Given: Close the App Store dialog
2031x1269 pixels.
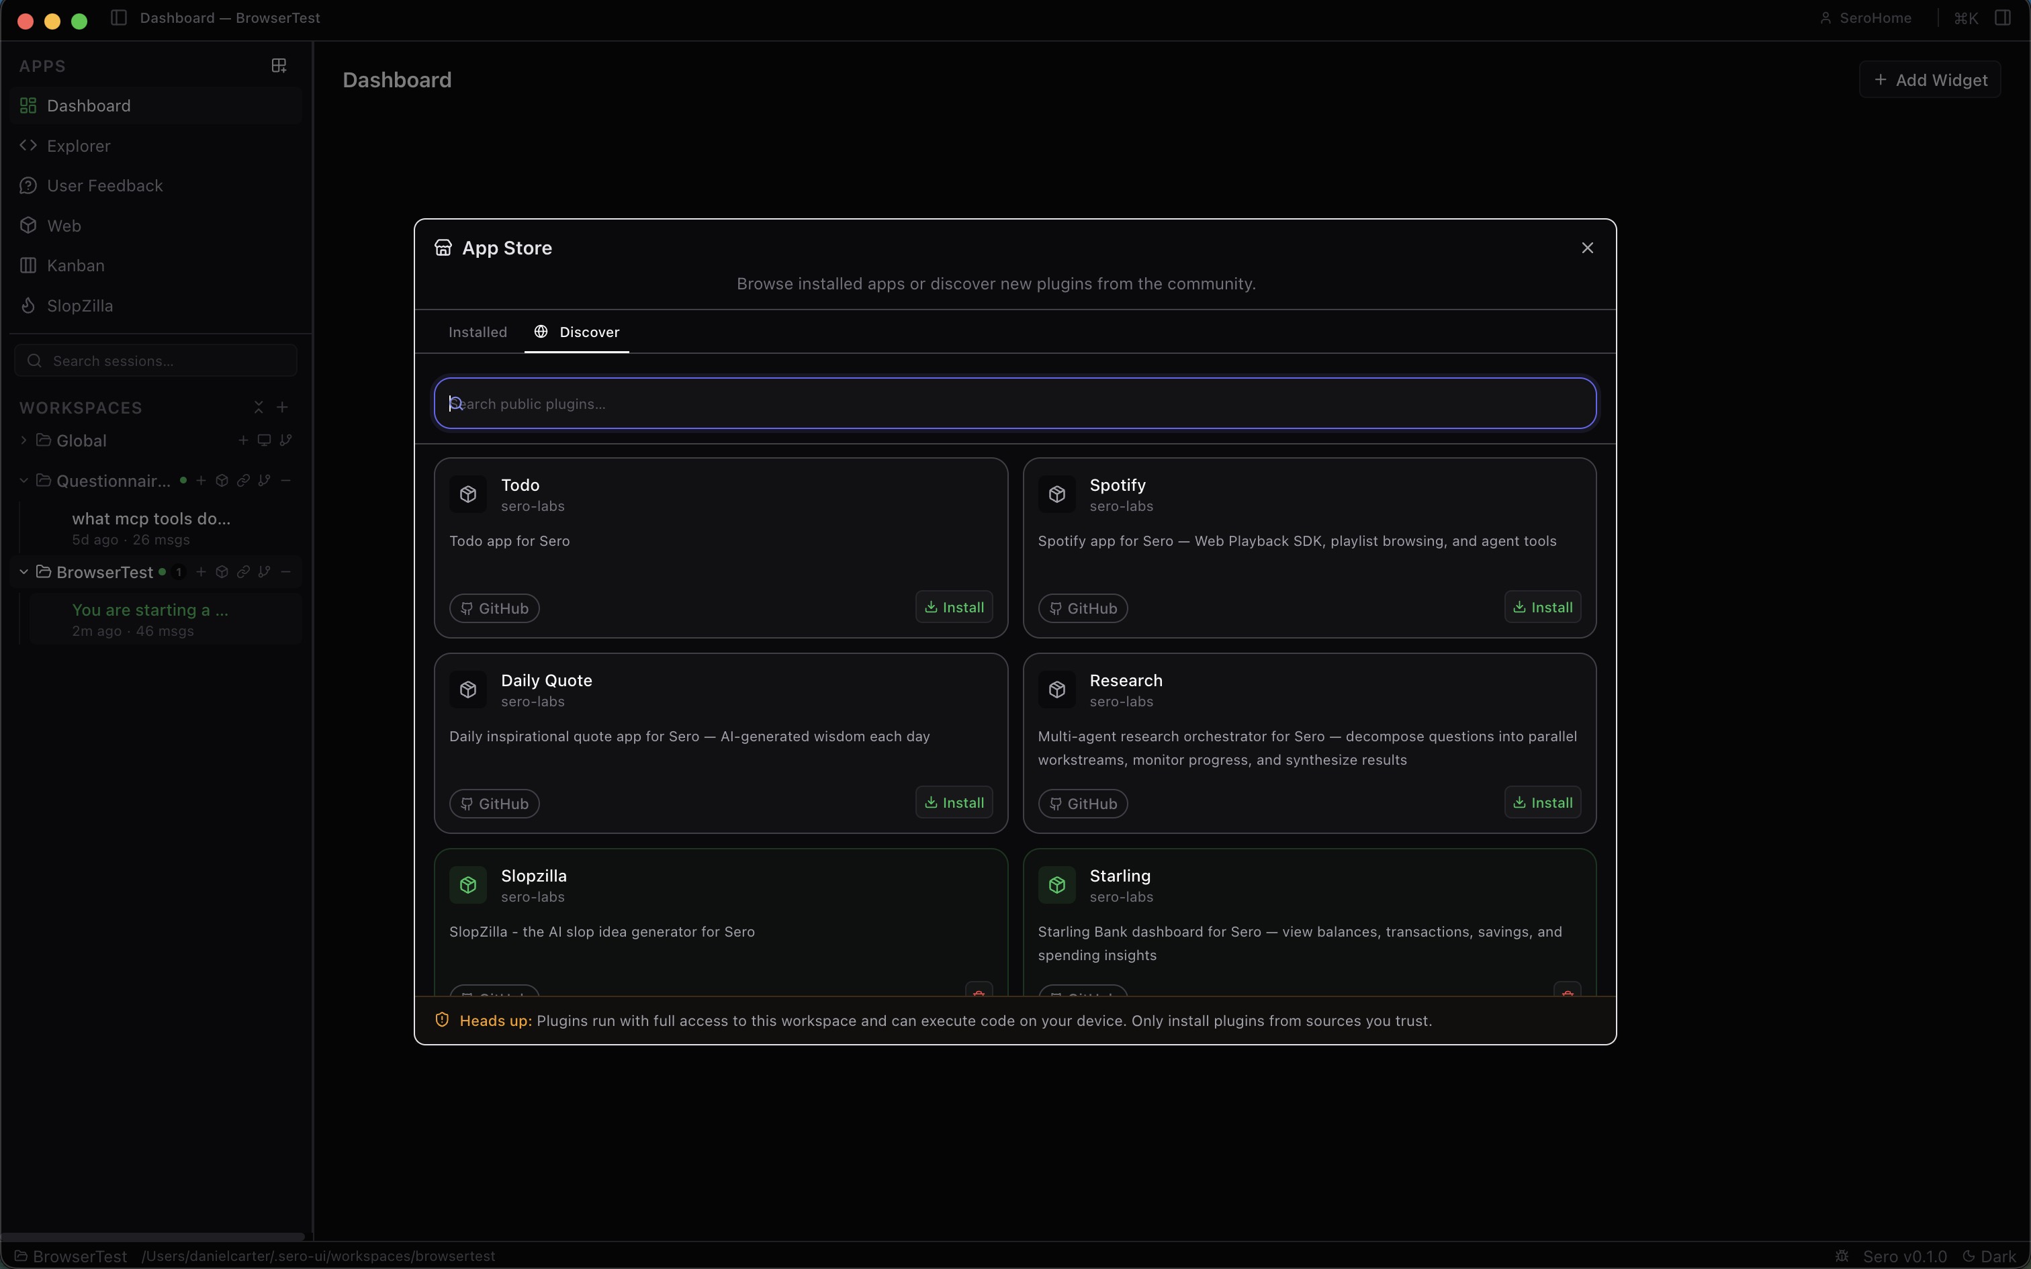Looking at the screenshot, I should (x=1587, y=248).
